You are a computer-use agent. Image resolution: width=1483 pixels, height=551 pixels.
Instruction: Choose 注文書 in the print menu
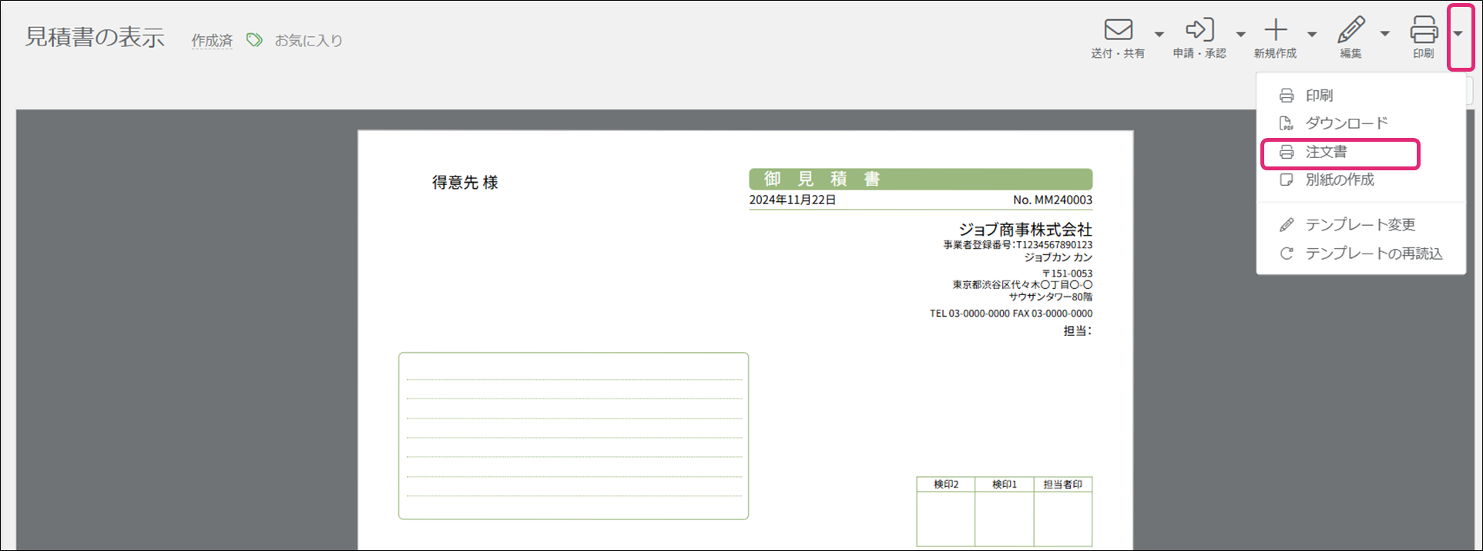(1326, 152)
